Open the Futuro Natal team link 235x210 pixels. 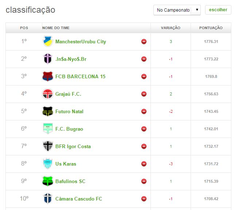69,111
